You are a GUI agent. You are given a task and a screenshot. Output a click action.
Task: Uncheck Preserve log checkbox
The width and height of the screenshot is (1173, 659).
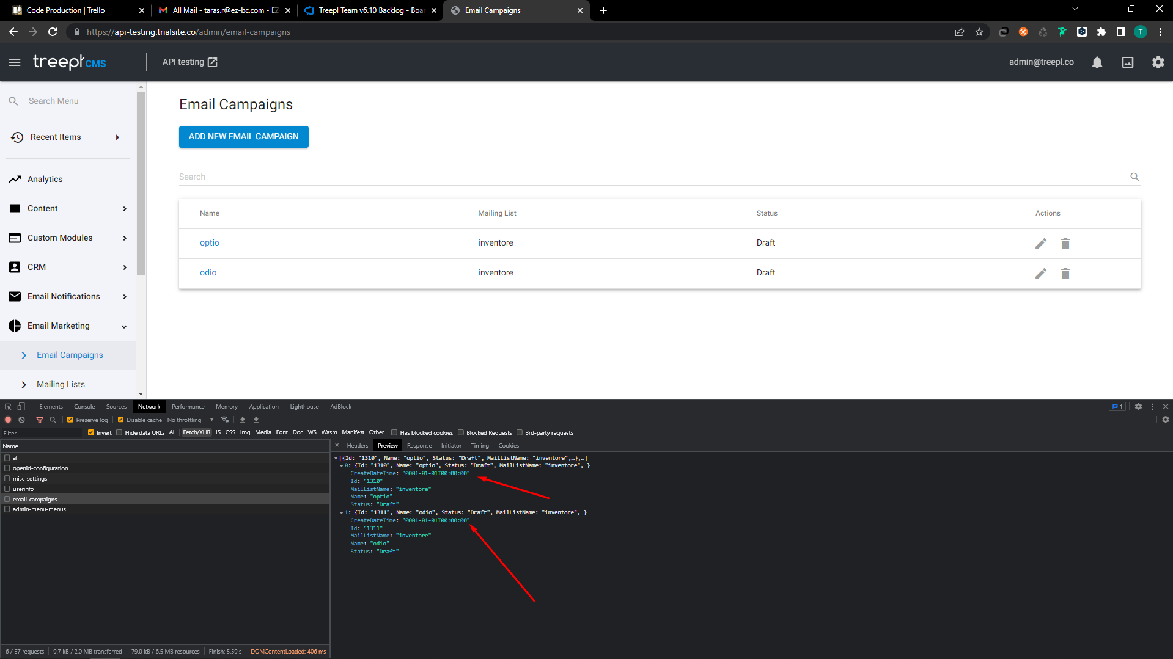[70, 420]
